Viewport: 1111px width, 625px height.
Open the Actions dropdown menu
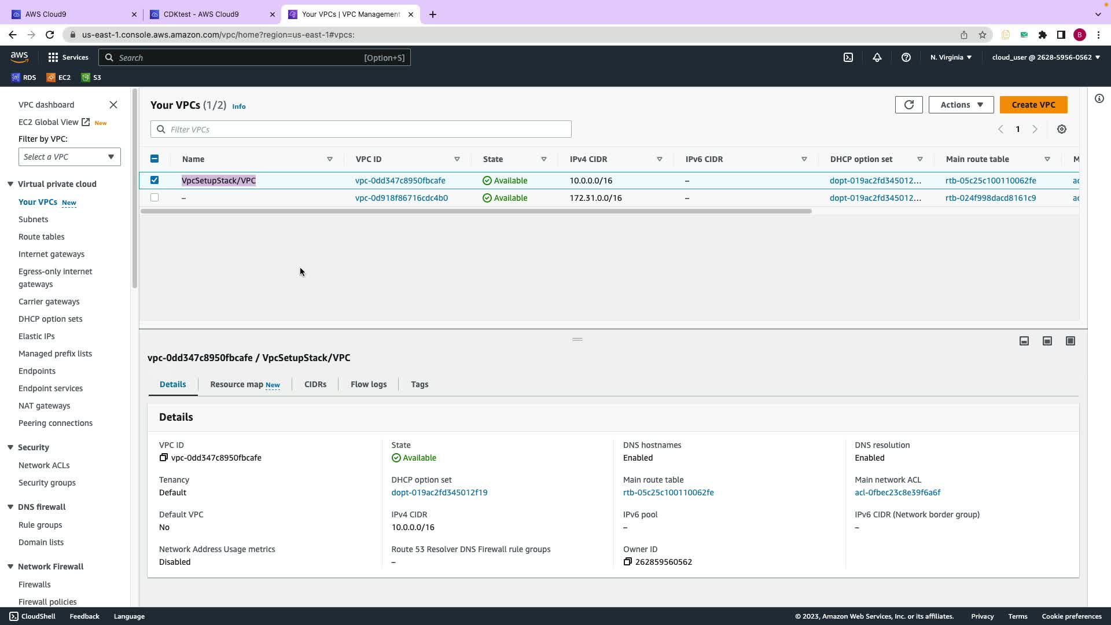[961, 105]
